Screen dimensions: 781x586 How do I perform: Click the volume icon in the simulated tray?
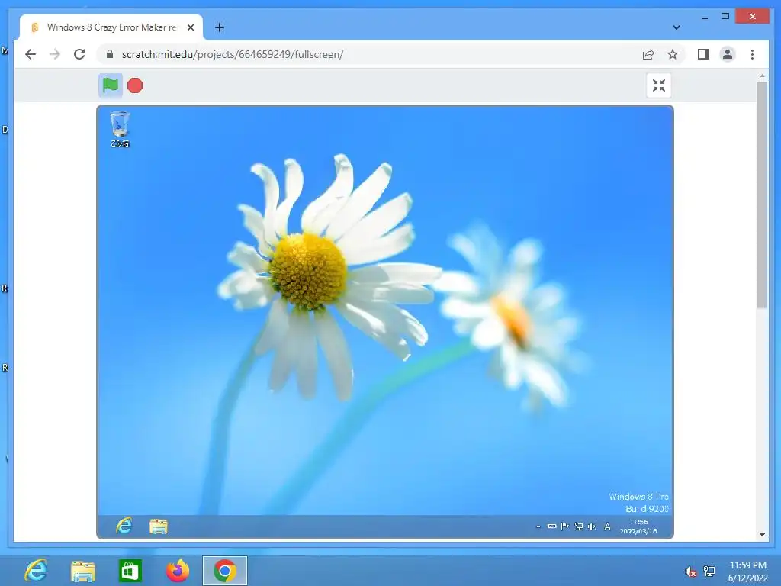(x=592, y=526)
